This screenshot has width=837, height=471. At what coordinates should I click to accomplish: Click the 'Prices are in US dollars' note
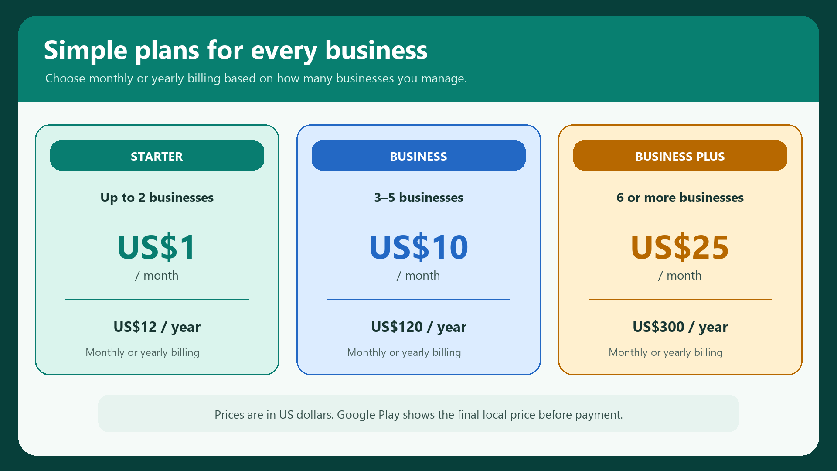418,414
